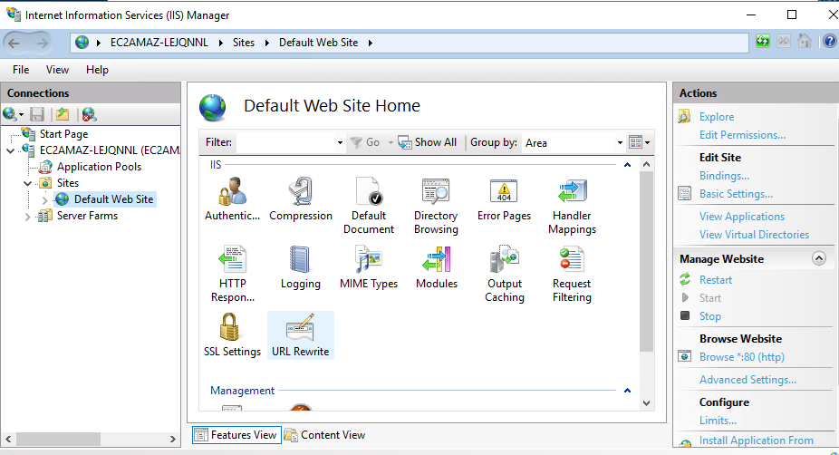Collapse the IS feature group
The image size is (839, 455).
pos(627,165)
